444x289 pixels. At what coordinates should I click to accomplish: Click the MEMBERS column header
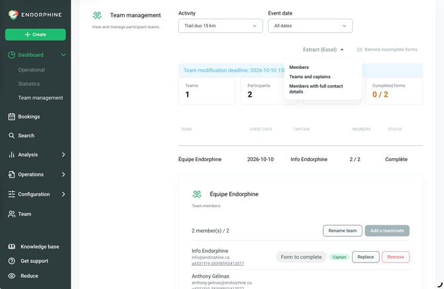[x=361, y=129]
